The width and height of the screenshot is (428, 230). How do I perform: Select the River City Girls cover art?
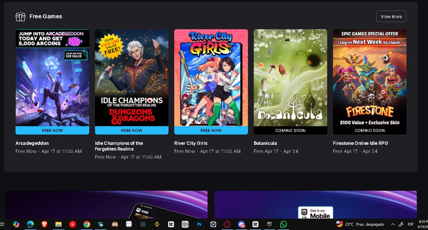click(x=211, y=78)
